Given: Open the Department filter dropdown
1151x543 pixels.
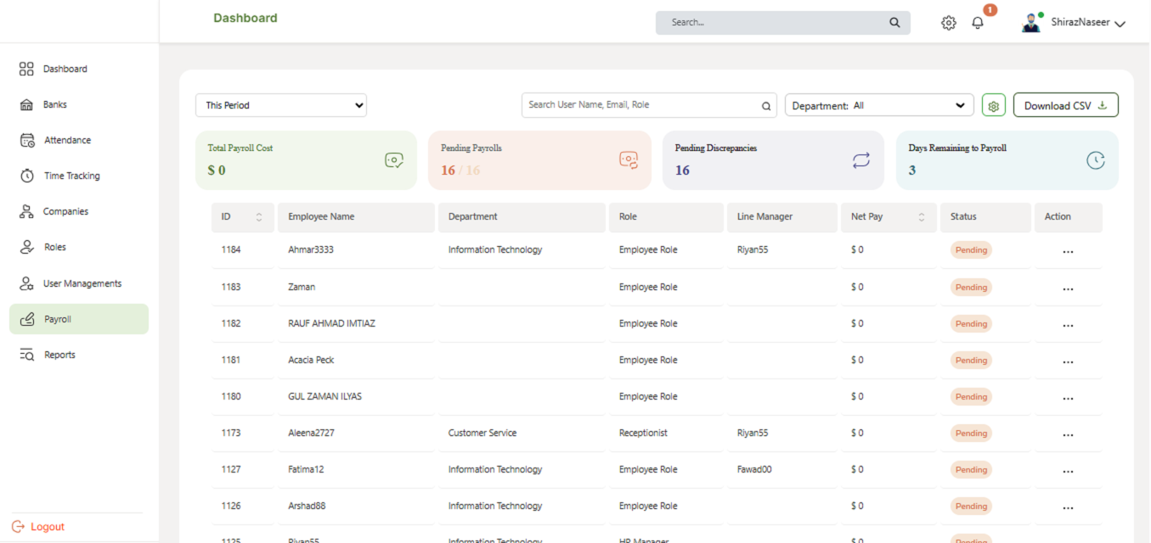Looking at the screenshot, I should click(878, 104).
